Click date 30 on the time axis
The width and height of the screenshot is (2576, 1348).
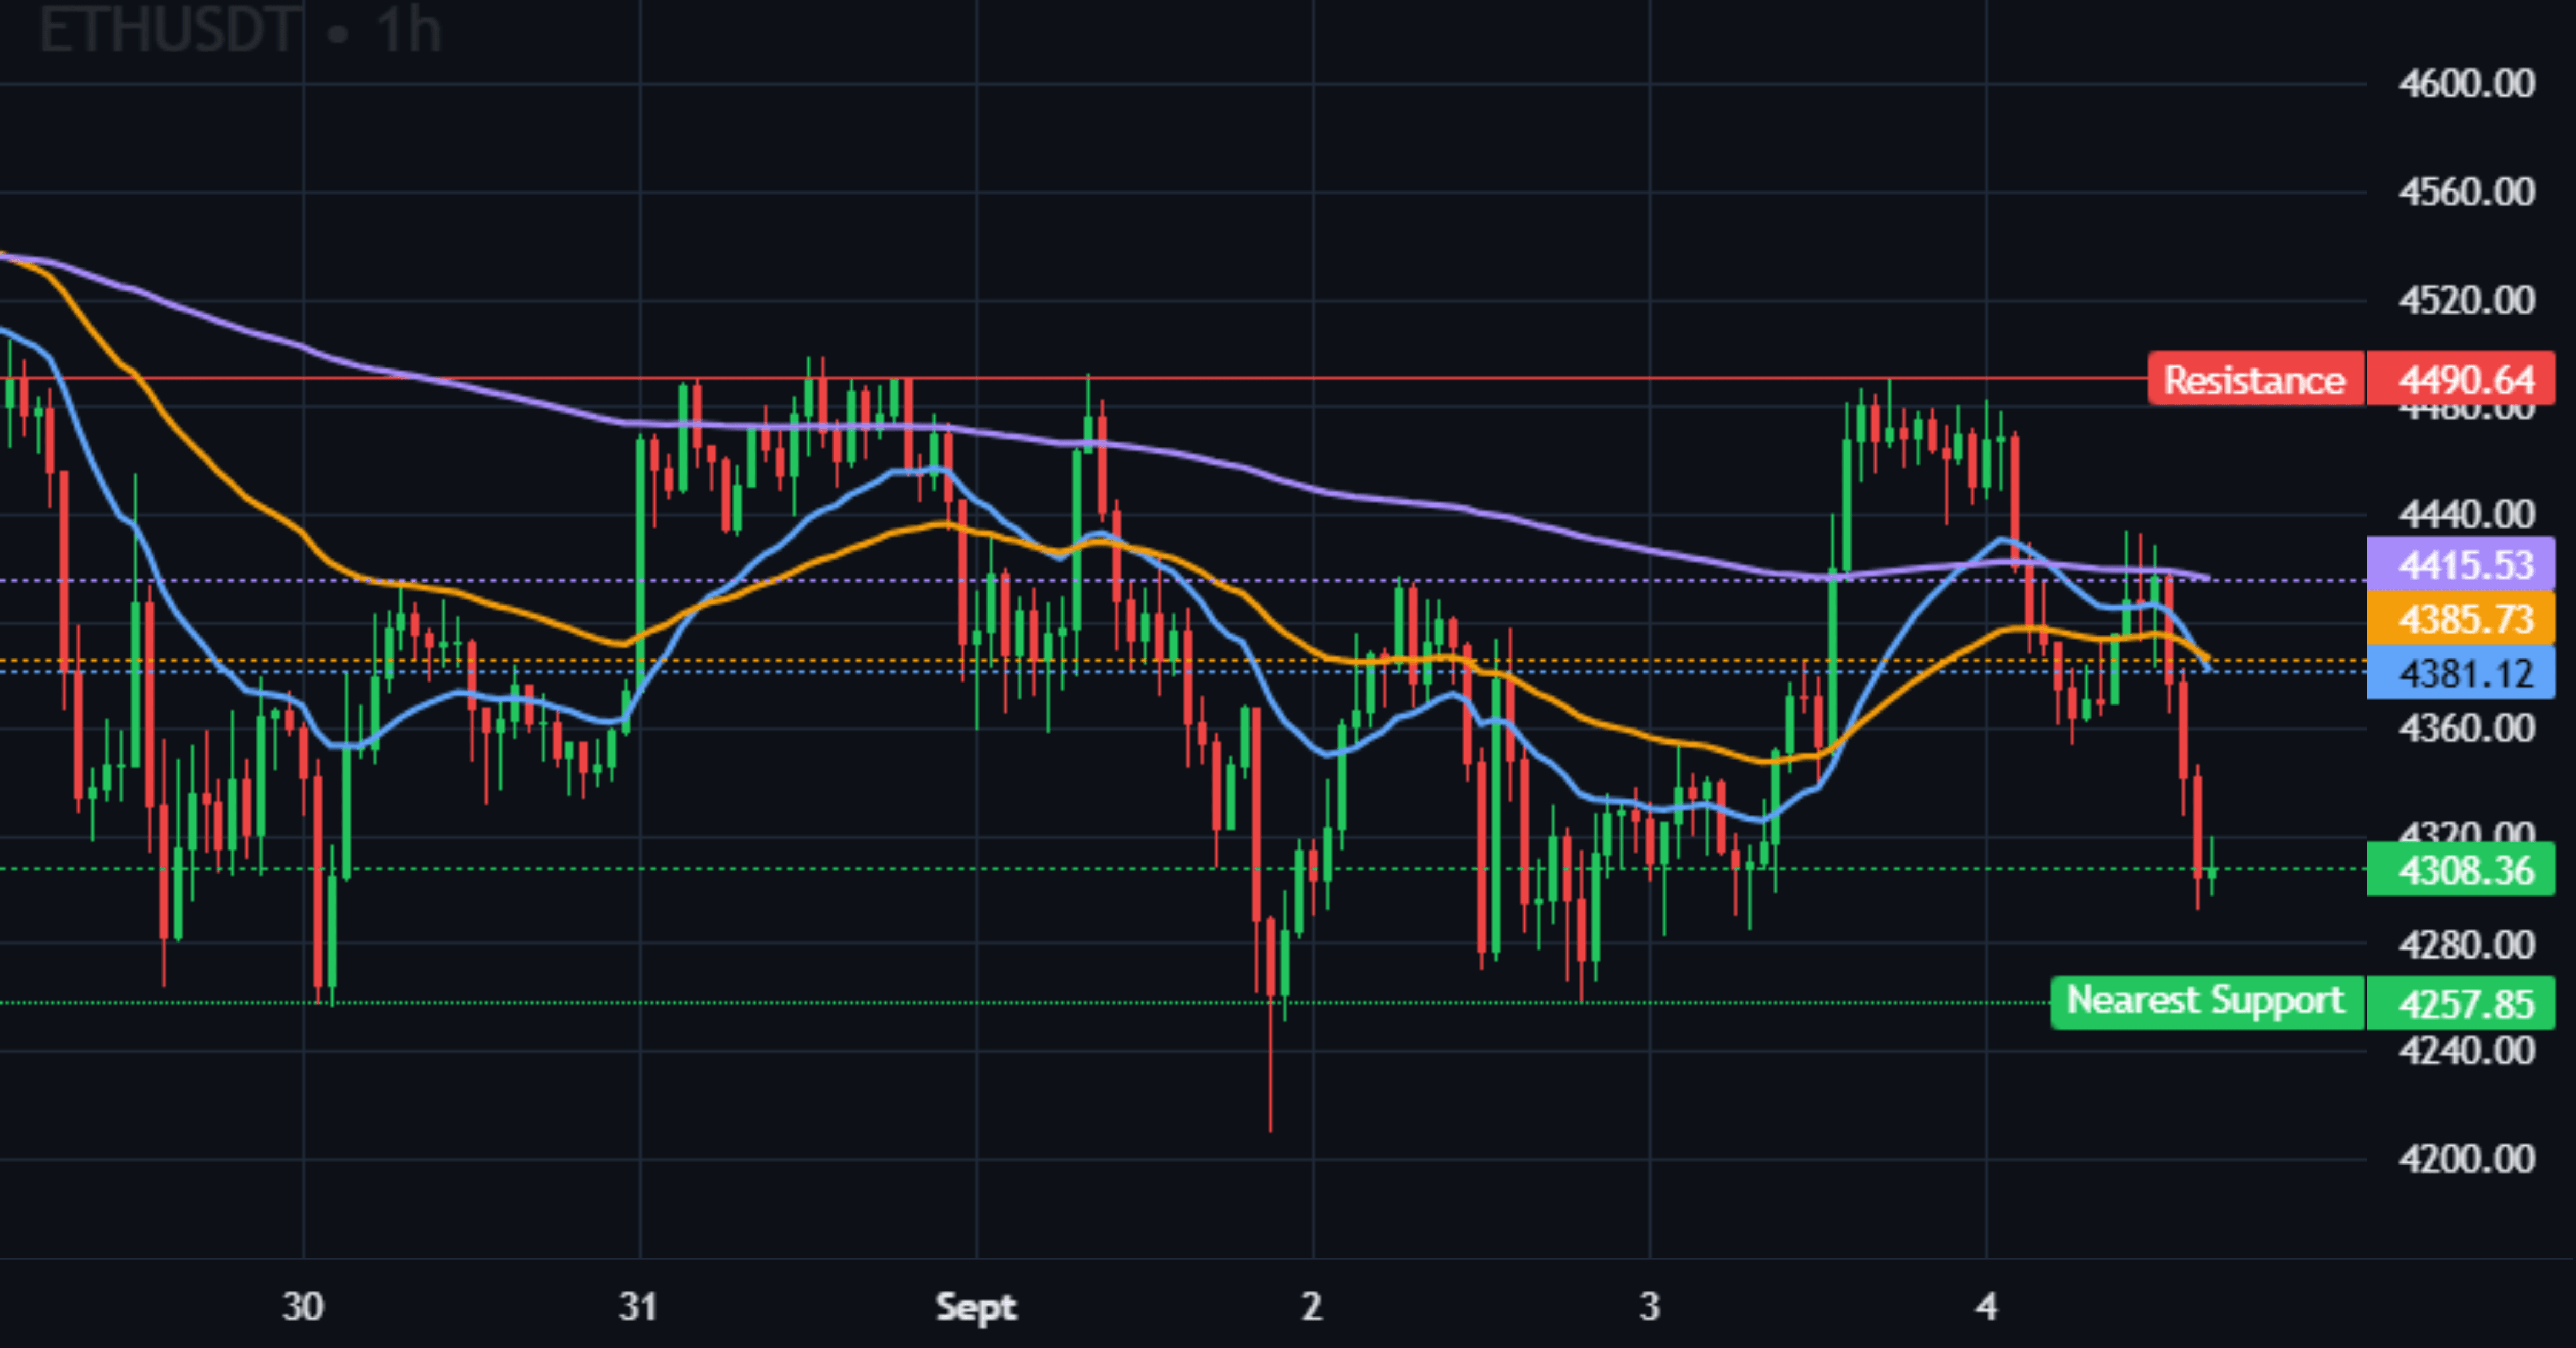302,1306
